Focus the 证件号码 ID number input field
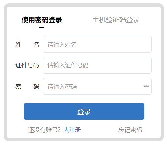Image resolution: width=167 pixels, height=145 pixels. (97, 65)
